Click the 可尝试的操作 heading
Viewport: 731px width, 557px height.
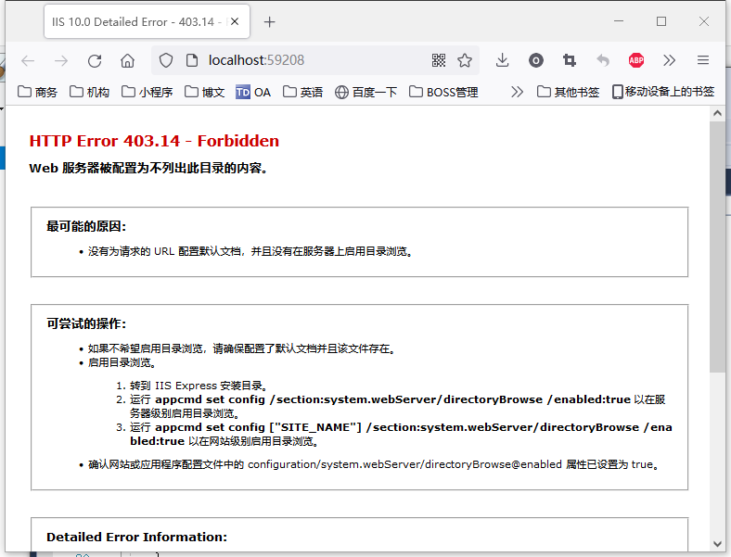[x=86, y=323]
